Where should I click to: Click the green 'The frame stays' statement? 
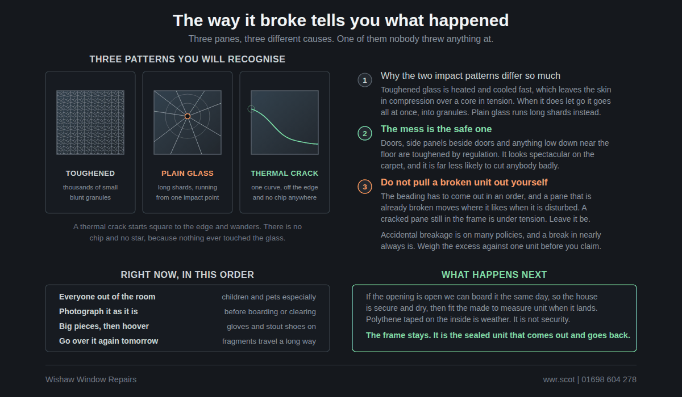coord(498,335)
